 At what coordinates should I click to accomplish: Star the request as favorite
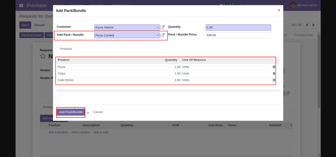click(43, 56)
